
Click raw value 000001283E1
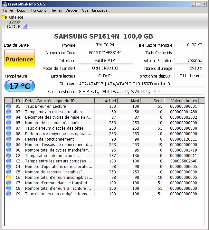click(x=184, y=139)
